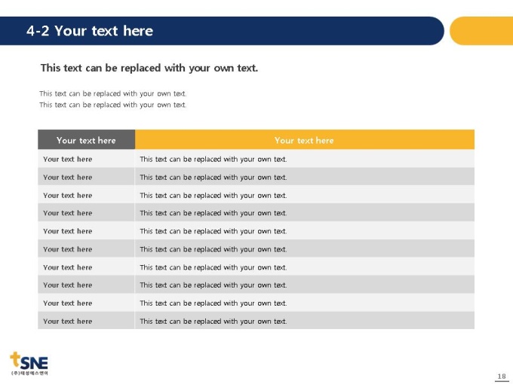Click the Korean company name under logo
The image size is (513, 384).
point(29,373)
